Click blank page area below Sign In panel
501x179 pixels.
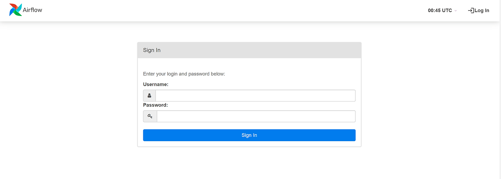pyautogui.click(x=249, y=164)
